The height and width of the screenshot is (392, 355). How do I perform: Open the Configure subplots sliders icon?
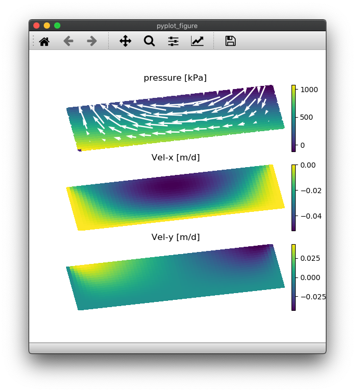(173, 41)
